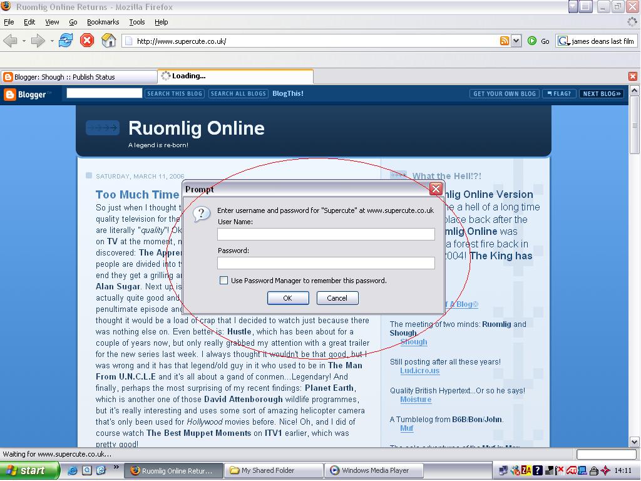Viewport: 641px width, 481px height.
Task: Click the FLAG? button
Action: pos(559,94)
